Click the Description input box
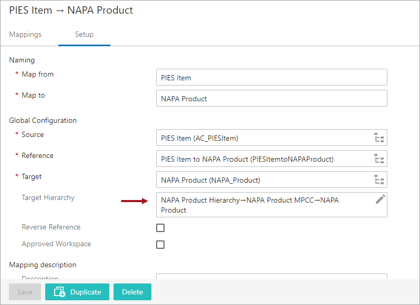420x305 pixels. pyautogui.click(x=271, y=277)
